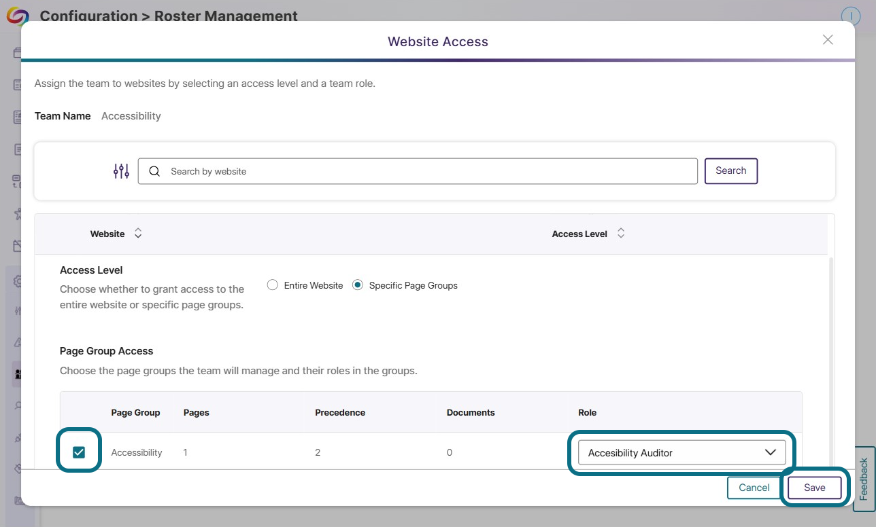
Task: Click the Documents value 0 in Accessibility row
Action: (x=450, y=452)
